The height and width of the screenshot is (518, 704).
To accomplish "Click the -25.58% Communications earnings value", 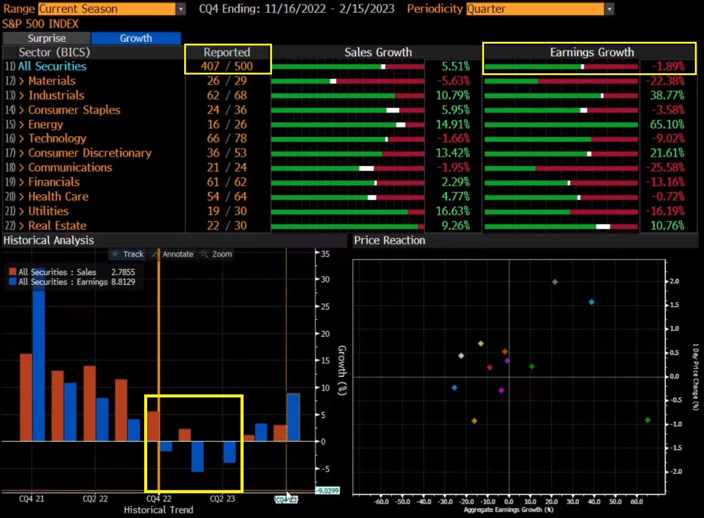I will coord(665,167).
